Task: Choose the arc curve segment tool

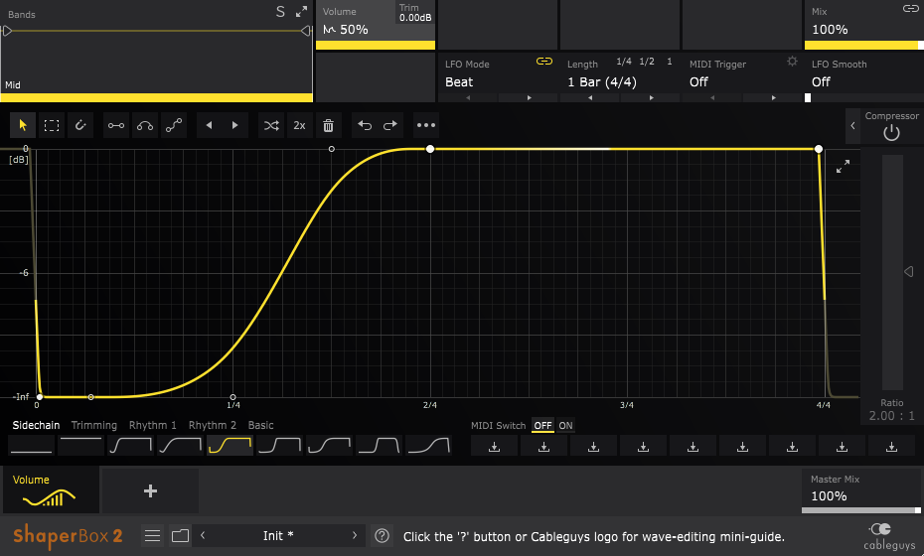Action: coord(145,125)
